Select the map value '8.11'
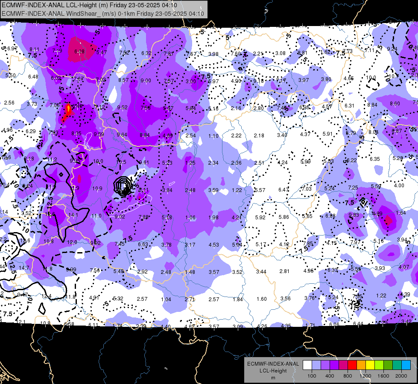The height and width of the screenshot is (384, 418). (34, 49)
